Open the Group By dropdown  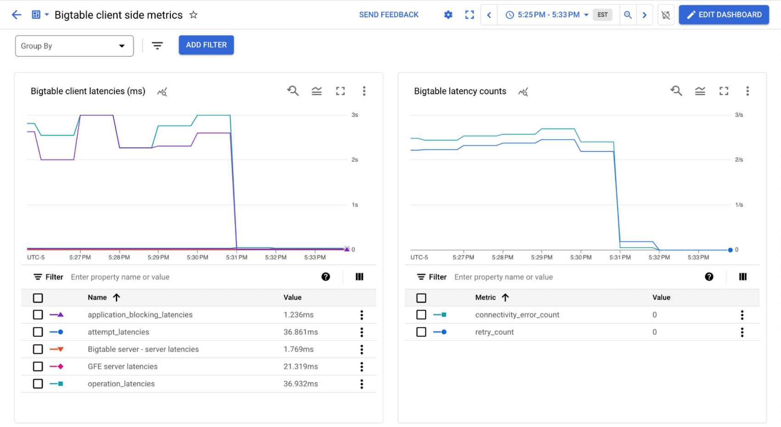pyautogui.click(x=74, y=46)
